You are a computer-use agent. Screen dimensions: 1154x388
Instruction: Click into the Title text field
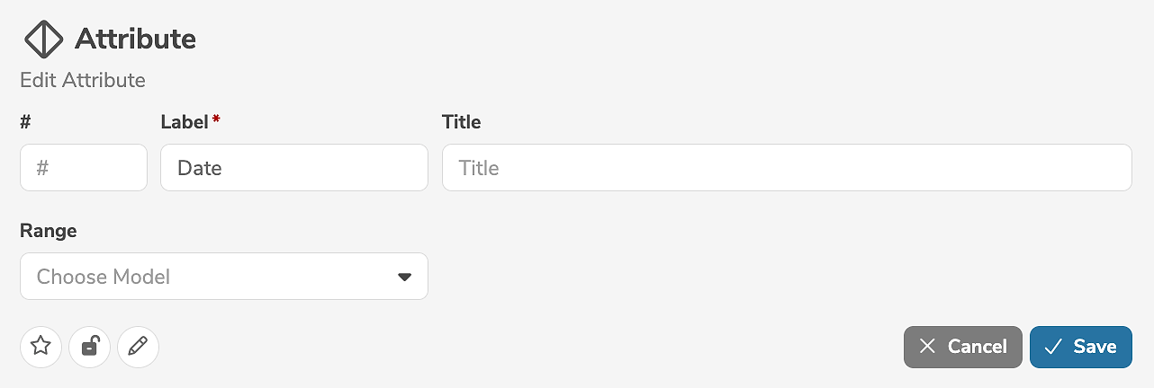pyautogui.click(x=786, y=168)
